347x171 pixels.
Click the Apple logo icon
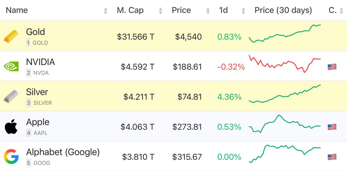11,127
